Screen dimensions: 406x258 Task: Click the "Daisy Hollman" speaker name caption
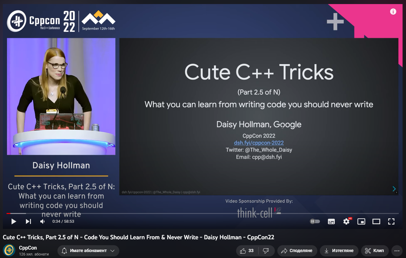(61, 166)
